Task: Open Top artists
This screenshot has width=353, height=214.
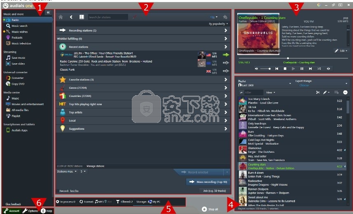Action: [x=143, y=112]
